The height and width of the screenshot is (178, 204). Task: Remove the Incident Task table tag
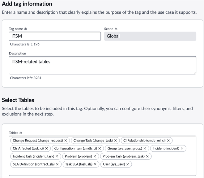click(57, 156)
